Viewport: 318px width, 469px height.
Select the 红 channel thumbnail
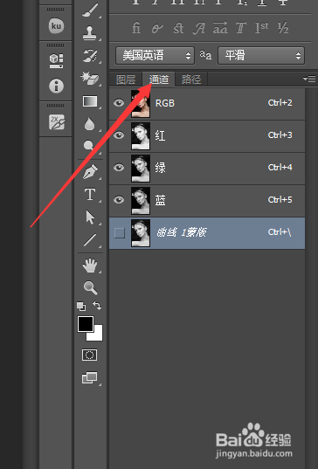click(141, 136)
